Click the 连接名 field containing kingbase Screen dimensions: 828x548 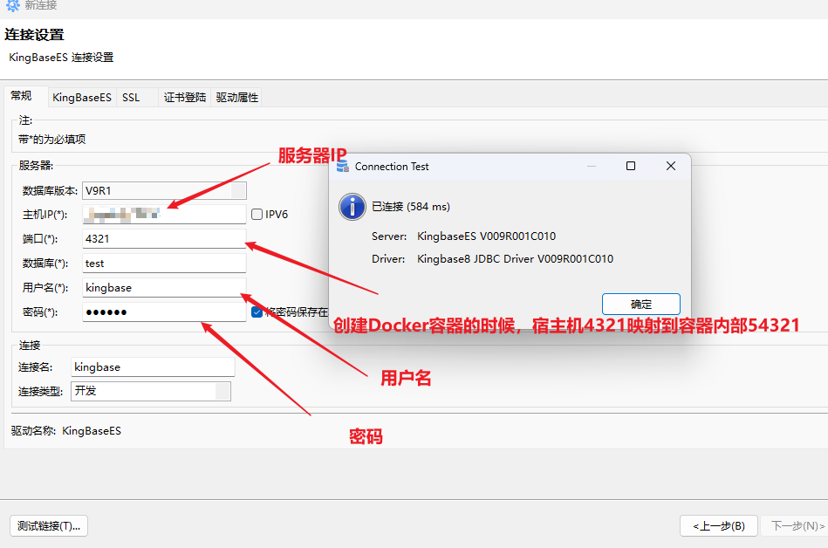tap(153, 366)
